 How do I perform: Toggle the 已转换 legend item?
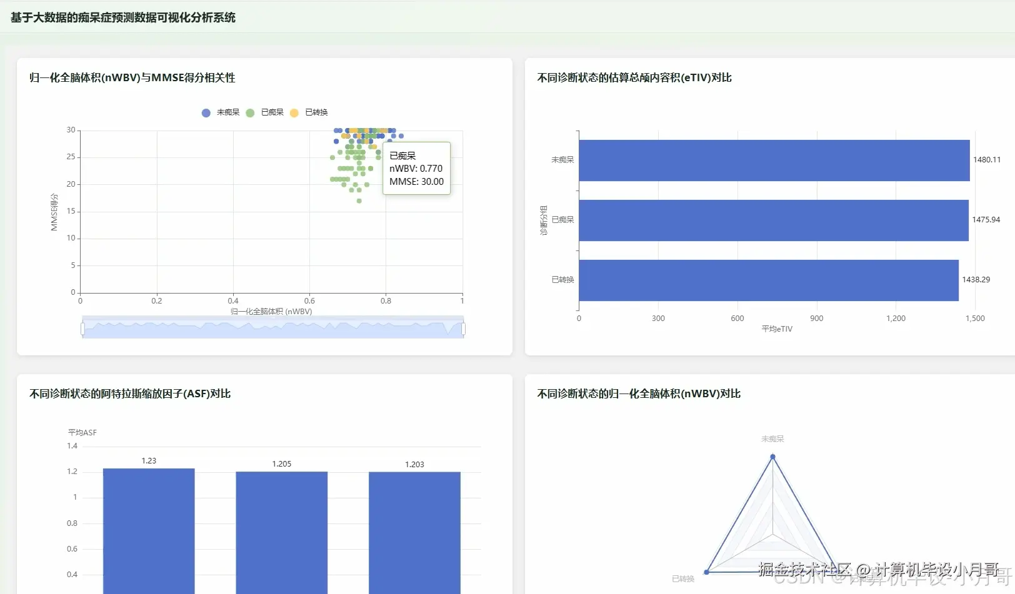tap(309, 112)
